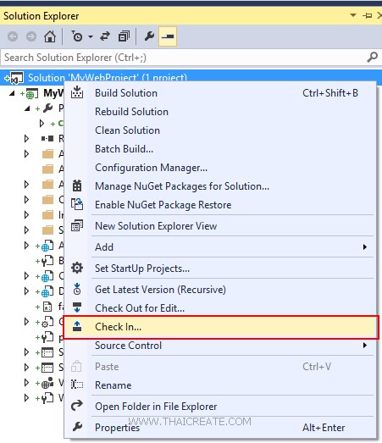Screen dimensions: 382x443
Task: Select Clean Solution in the menu
Action: pyautogui.click(x=220, y=130)
